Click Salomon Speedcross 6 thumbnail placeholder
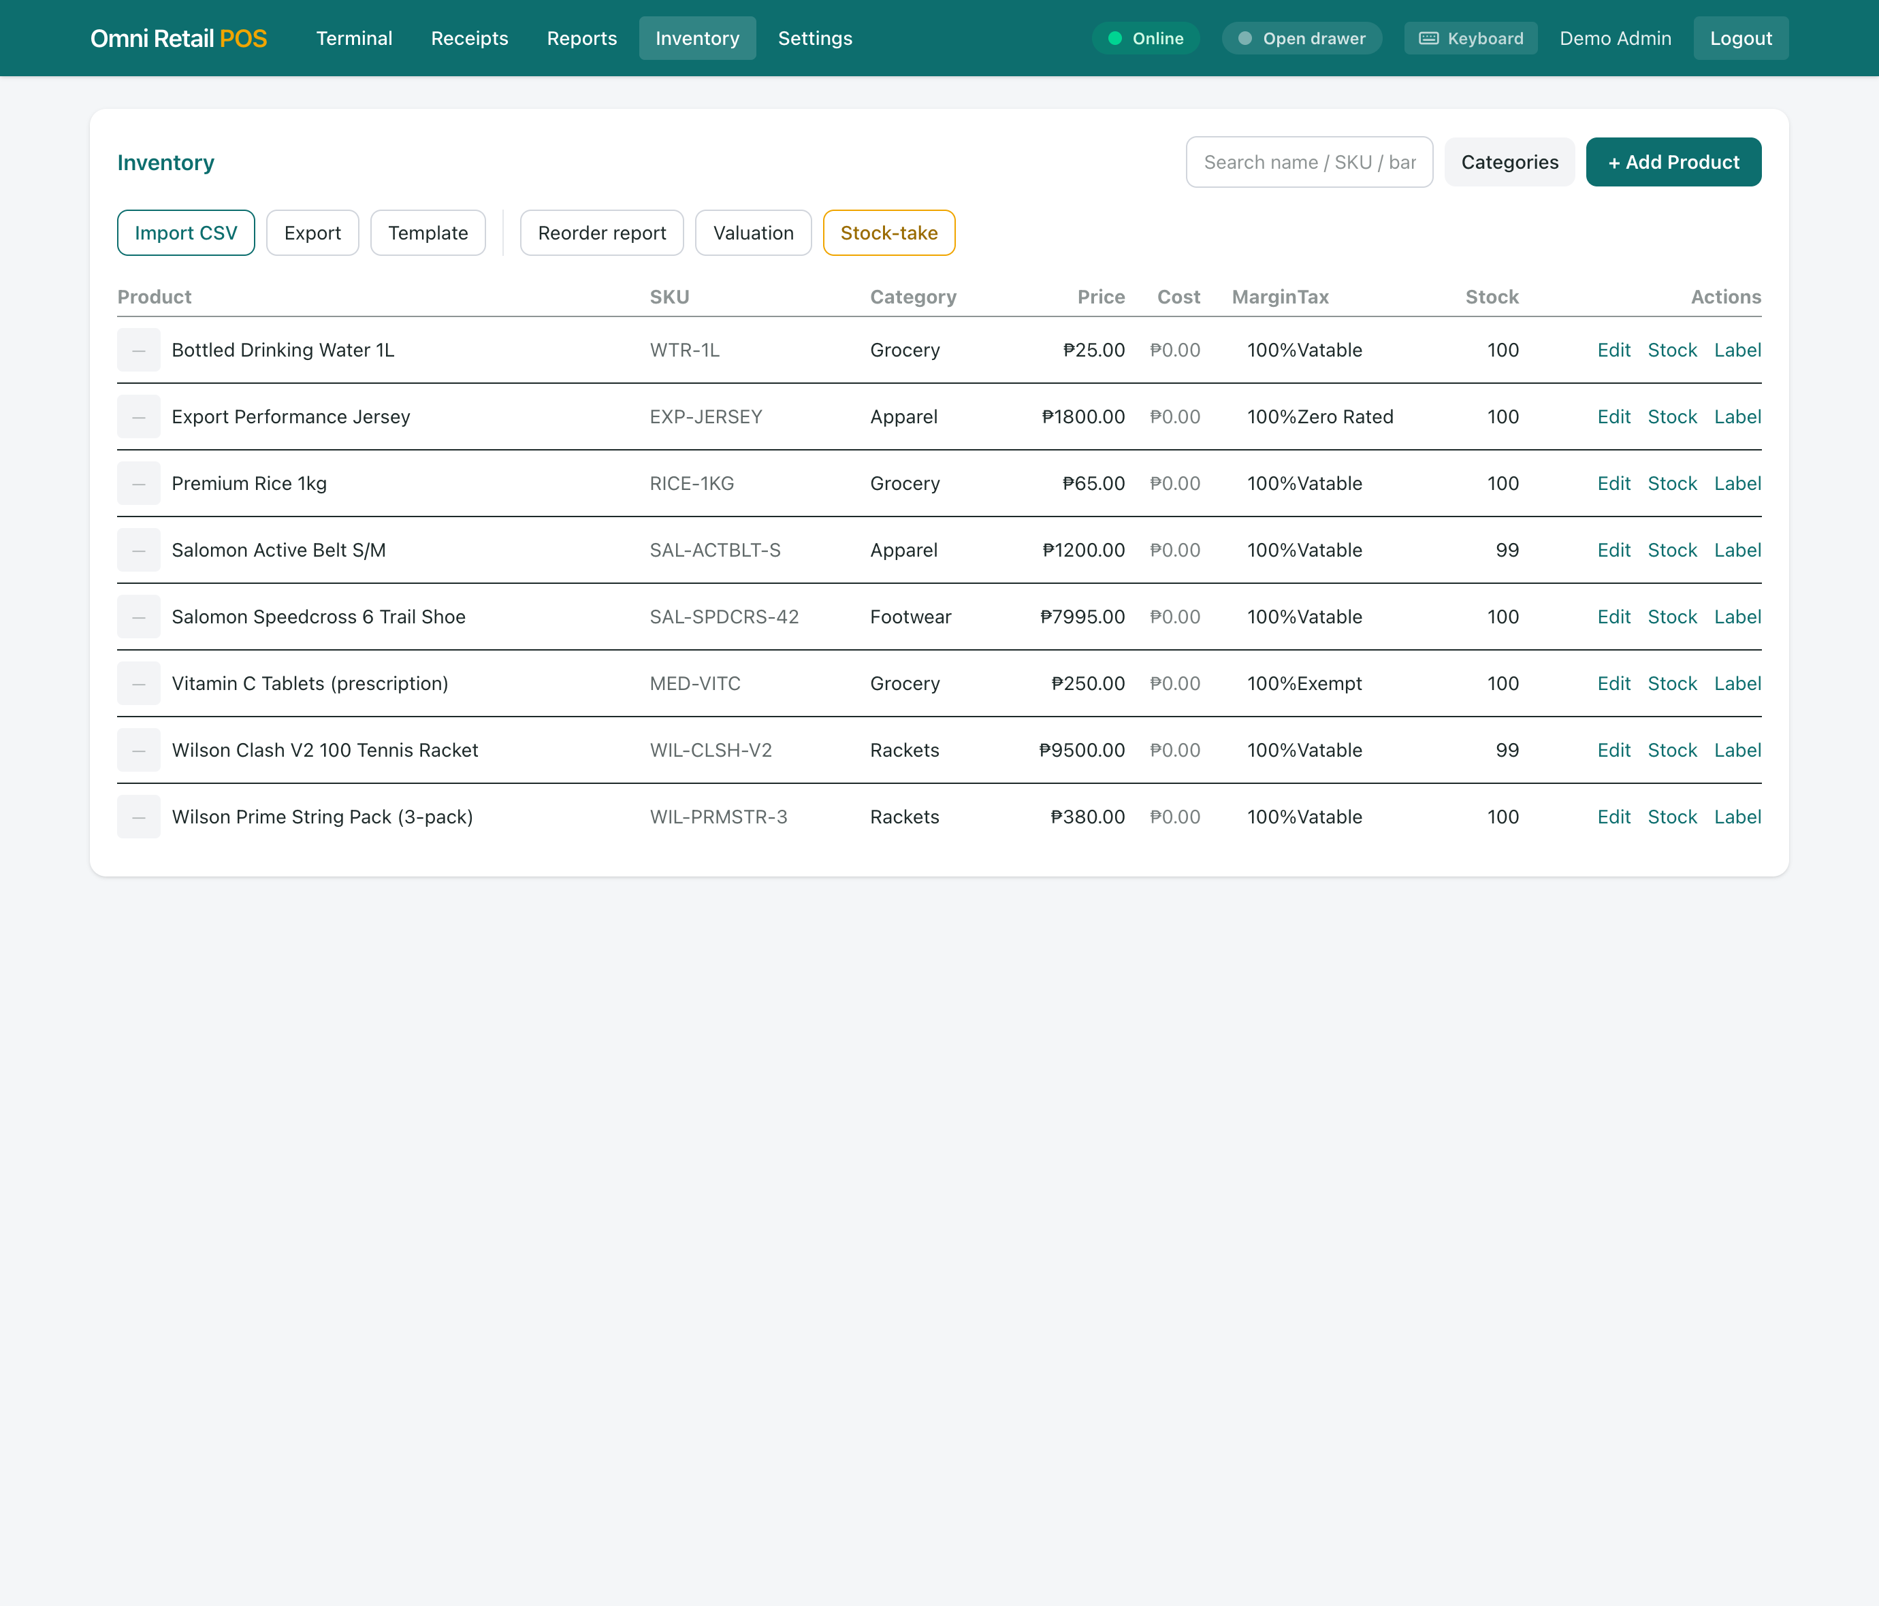The image size is (1879, 1606). click(x=139, y=617)
